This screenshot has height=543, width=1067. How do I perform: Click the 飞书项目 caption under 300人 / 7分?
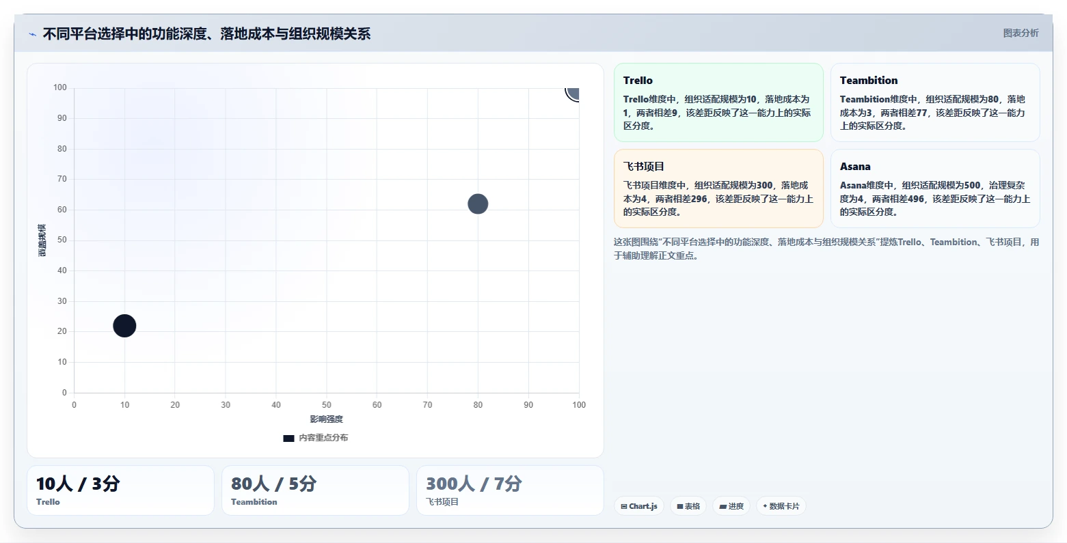tap(442, 502)
